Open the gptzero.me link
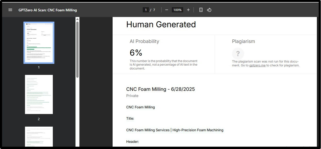Viewport: 321px width, 149px height. 257,65
